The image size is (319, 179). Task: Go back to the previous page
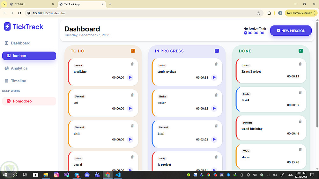(x=5, y=13)
